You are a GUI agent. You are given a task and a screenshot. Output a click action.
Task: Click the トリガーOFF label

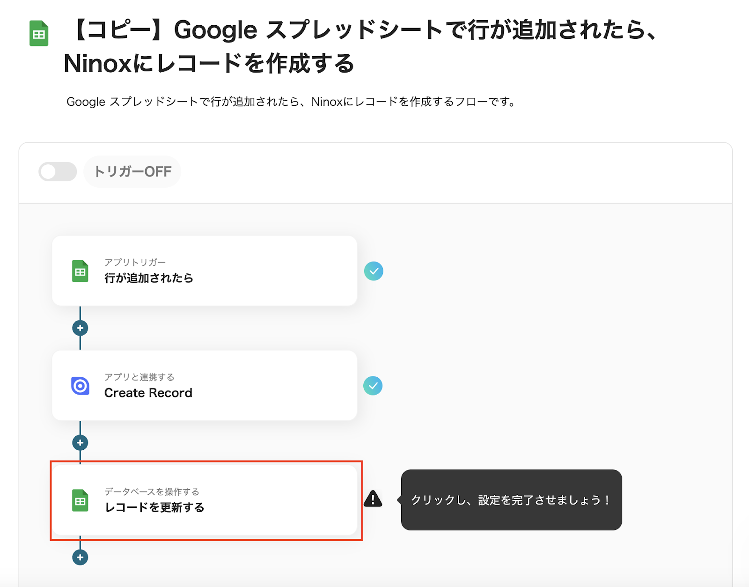[132, 172]
